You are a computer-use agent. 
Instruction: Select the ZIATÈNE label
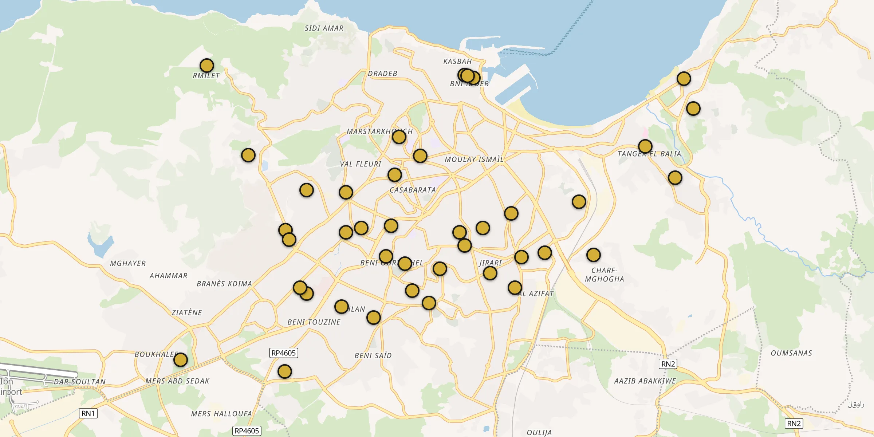pyautogui.click(x=187, y=312)
